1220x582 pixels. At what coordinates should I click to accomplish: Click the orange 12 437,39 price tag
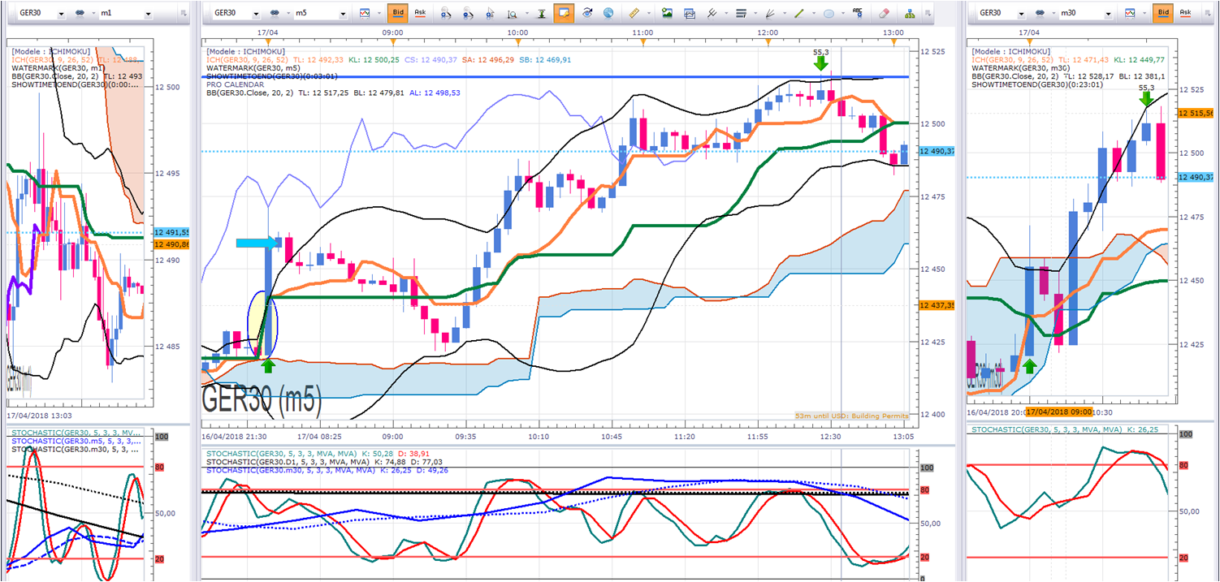click(x=937, y=305)
